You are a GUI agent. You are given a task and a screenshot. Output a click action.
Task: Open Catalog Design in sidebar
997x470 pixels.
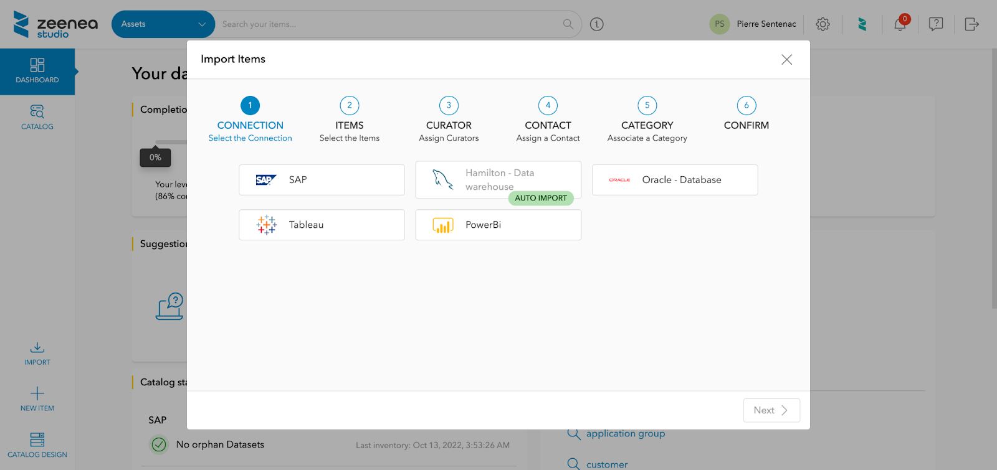point(37,444)
